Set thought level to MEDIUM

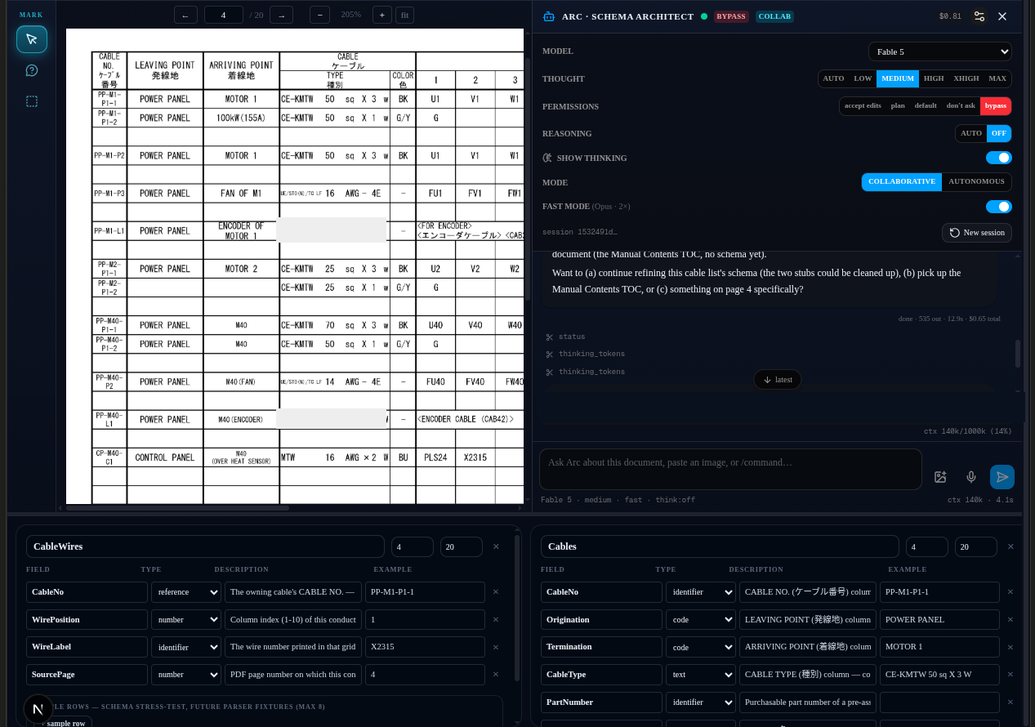click(x=898, y=78)
